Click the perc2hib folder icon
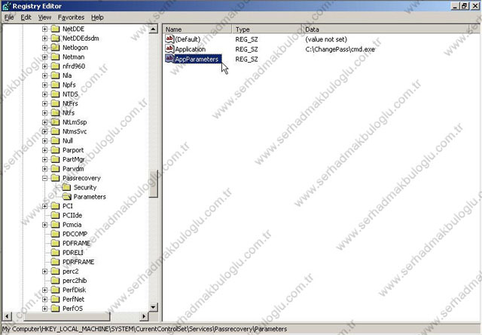Viewport: 482px width, 335px height. pos(55,281)
